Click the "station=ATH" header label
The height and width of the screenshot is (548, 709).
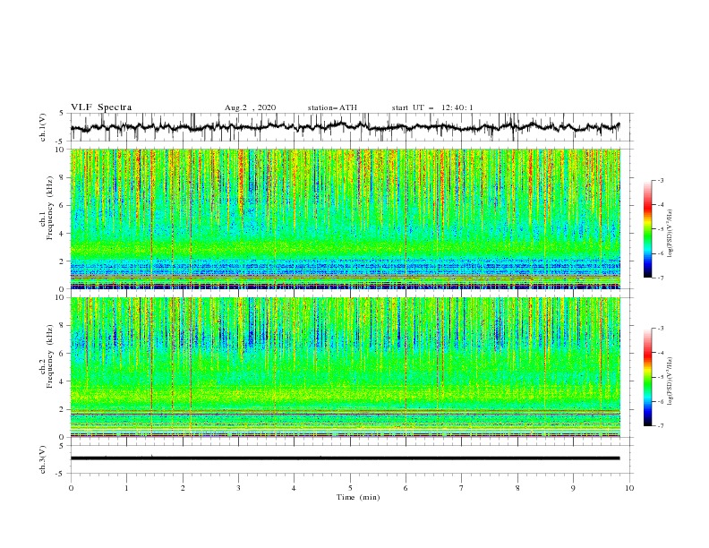(x=332, y=107)
